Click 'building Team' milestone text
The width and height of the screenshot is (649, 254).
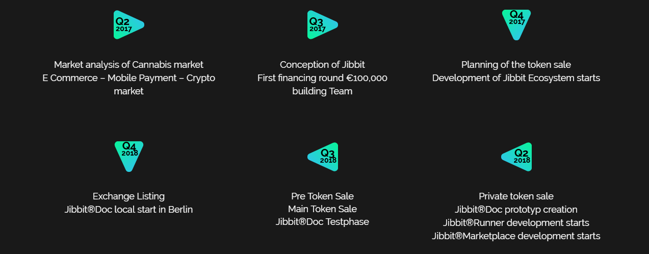[x=322, y=91]
